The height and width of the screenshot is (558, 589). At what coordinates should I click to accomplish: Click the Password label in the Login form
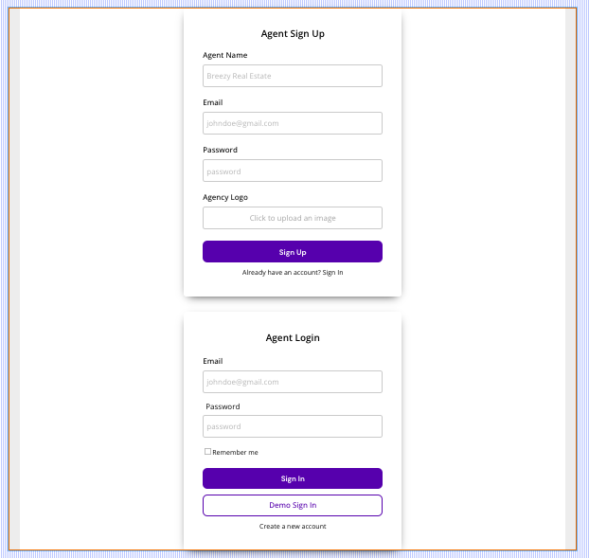(x=223, y=406)
